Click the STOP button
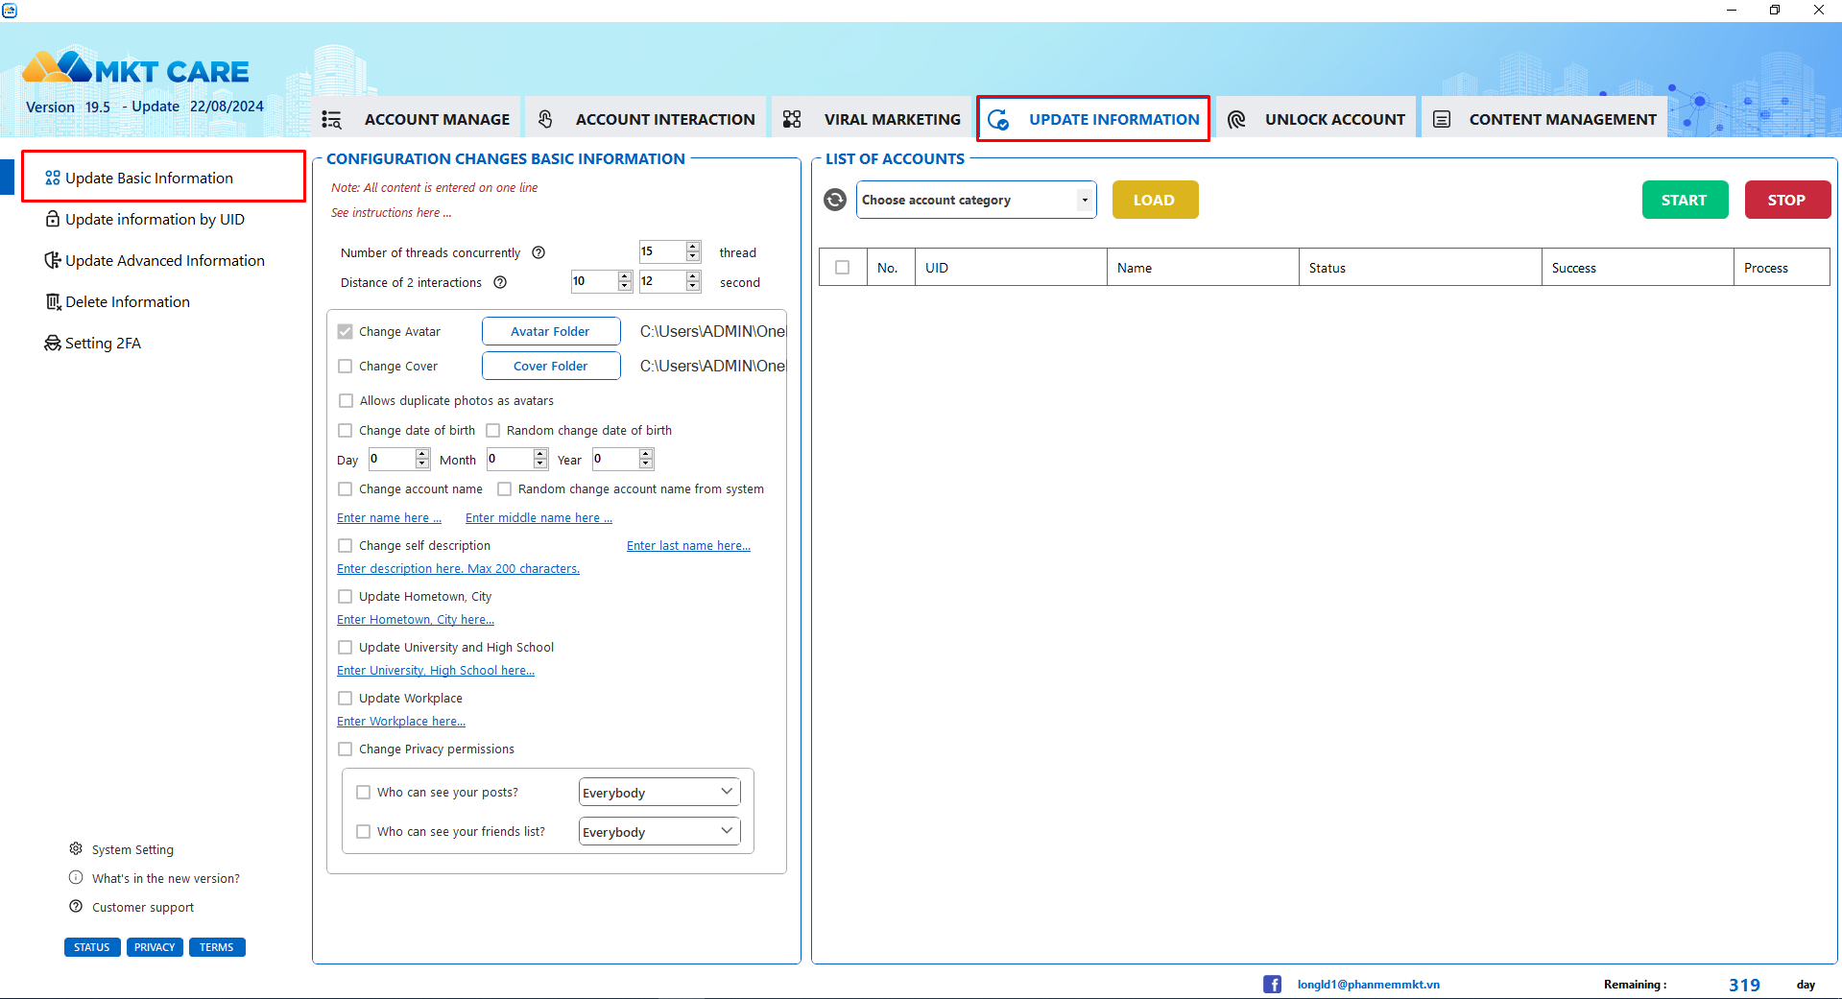The image size is (1842, 999). (1787, 200)
